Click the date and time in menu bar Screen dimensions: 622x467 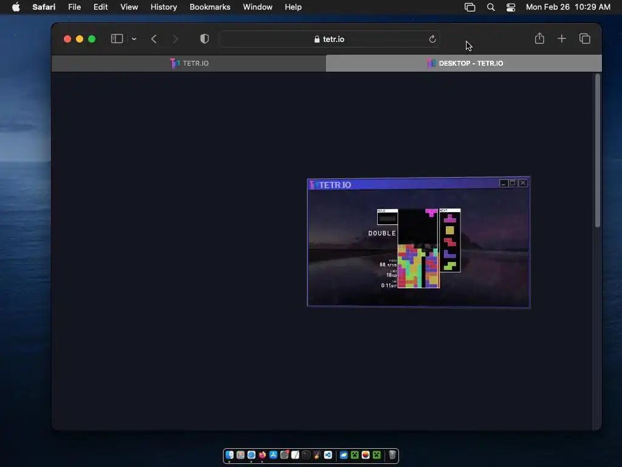pos(568,7)
